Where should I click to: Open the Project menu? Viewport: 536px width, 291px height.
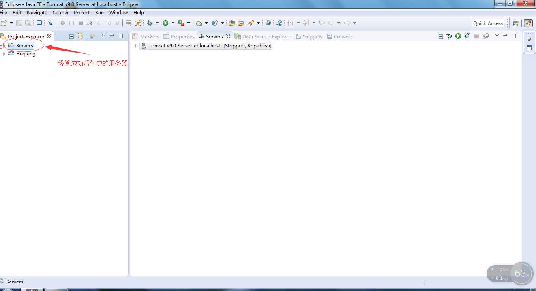tap(82, 13)
